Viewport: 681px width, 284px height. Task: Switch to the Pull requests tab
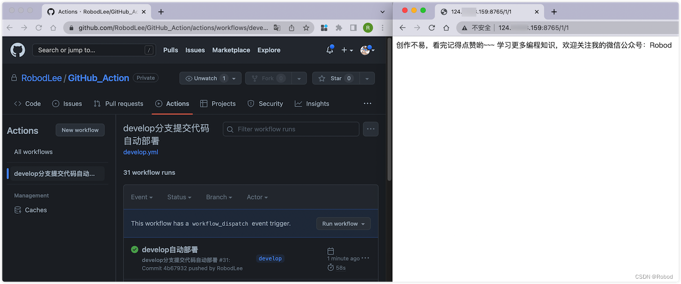point(118,104)
